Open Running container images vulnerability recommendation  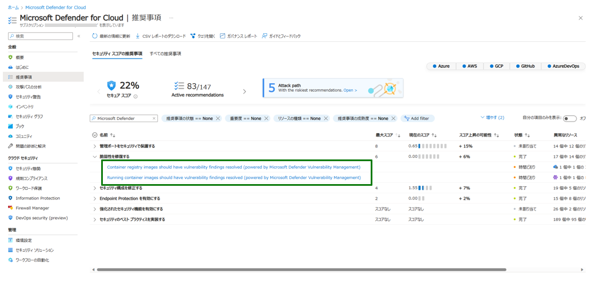tap(234, 178)
